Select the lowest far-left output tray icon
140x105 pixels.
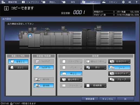(x=21, y=37)
